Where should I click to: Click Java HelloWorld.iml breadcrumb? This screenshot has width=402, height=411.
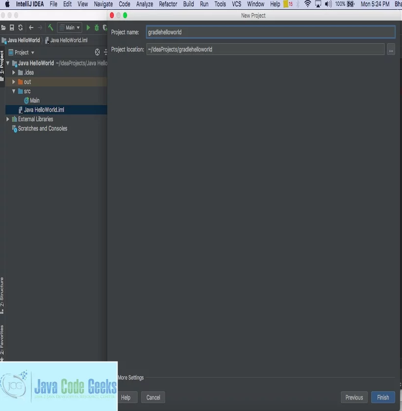pyautogui.click(x=67, y=40)
